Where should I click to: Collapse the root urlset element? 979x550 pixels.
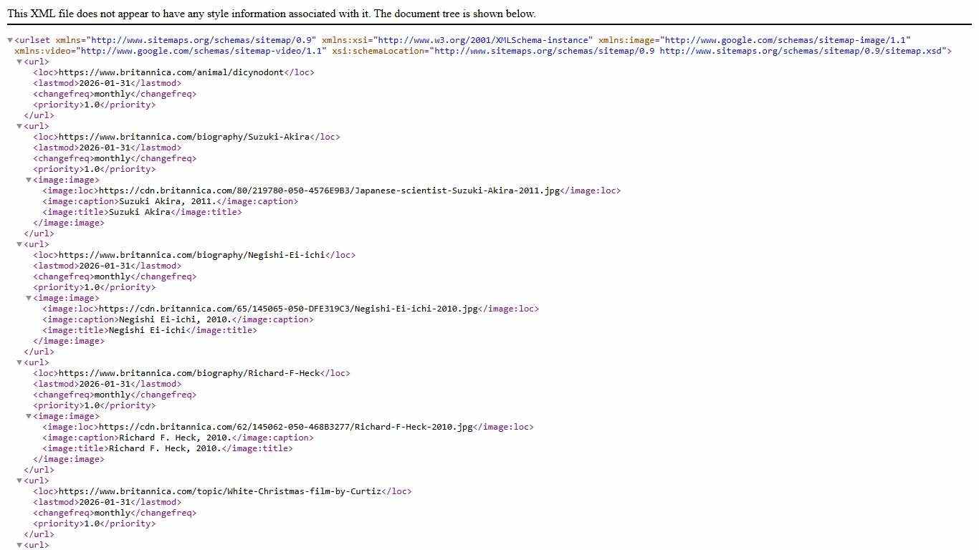[10, 40]
